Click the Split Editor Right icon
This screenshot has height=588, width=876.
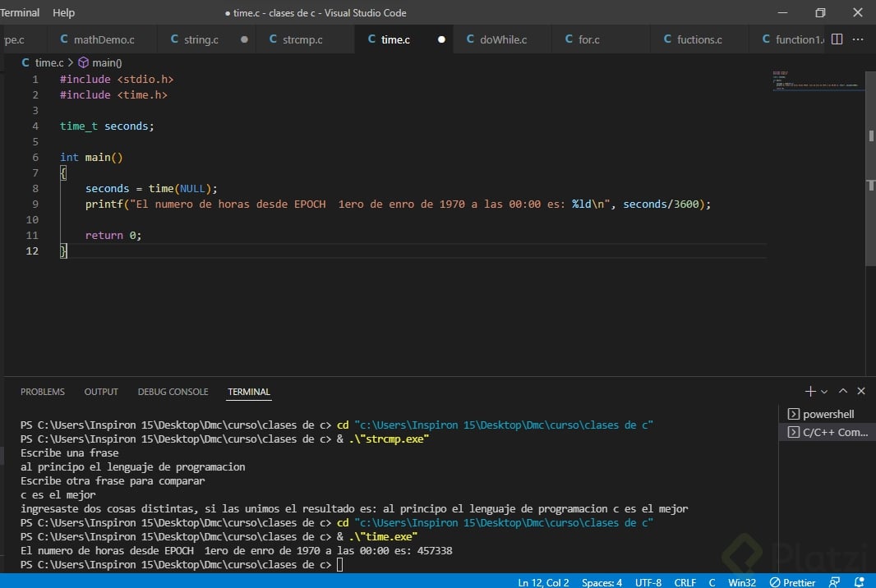click(837, 39)
